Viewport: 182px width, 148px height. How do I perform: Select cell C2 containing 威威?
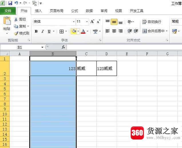86,68
